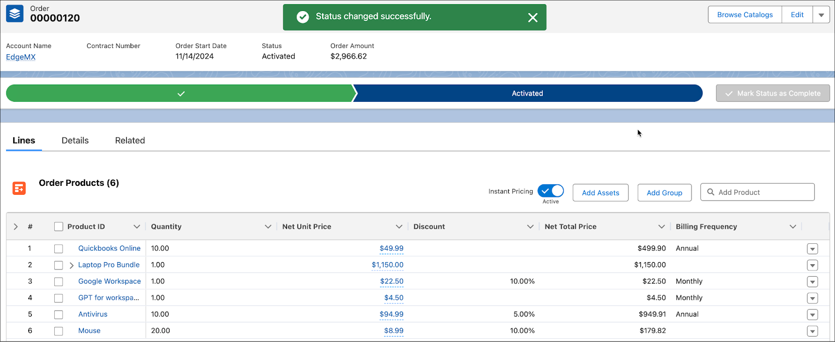The height and width of the screenshot is (342, 835).
Task: Open row actions for Mouse
Action: coord(812,331)
